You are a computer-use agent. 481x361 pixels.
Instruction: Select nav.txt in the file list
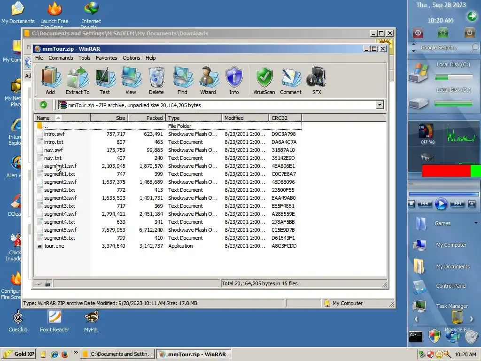pos(168,158)
